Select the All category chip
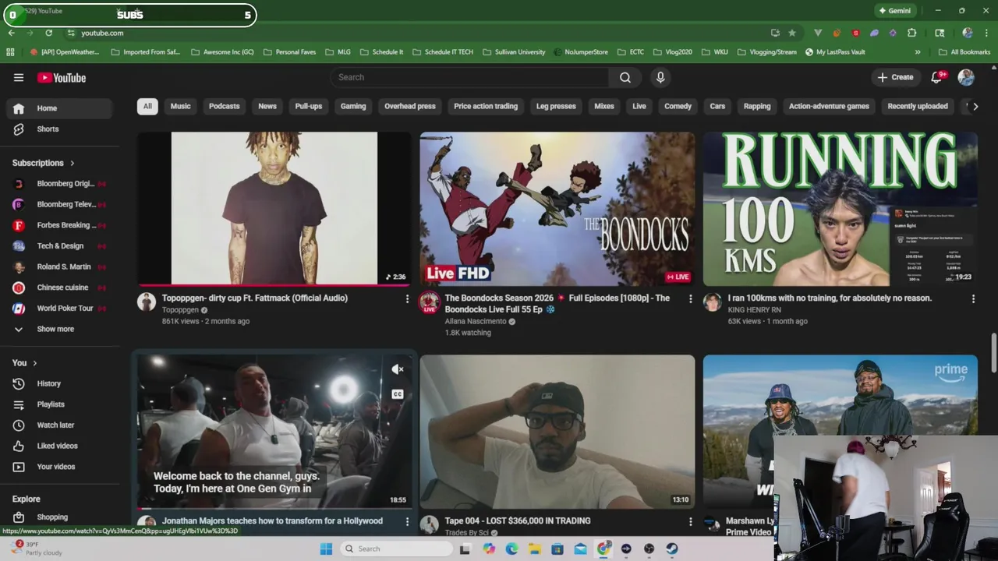 click(x=147, y=106)
